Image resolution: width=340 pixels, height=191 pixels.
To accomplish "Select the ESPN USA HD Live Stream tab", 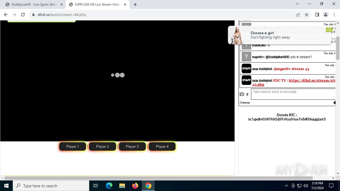I will [x=97, y=5].
